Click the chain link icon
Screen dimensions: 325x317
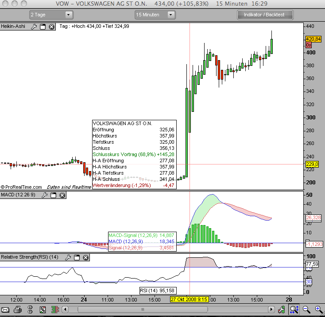(x=30, y=309)
